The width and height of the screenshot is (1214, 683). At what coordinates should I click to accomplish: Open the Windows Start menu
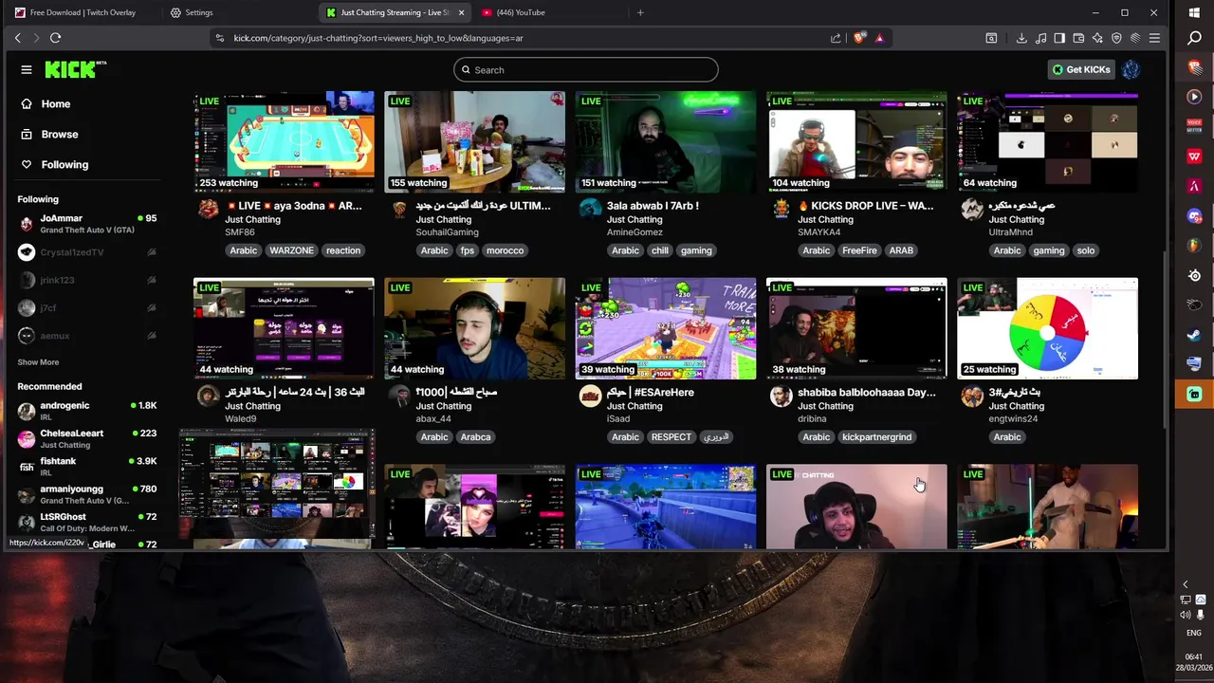pos(1194,12)
